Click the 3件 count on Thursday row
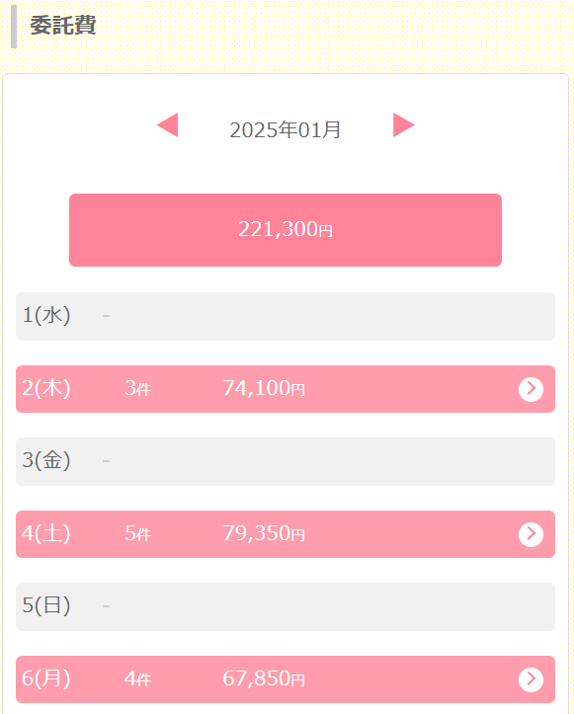The width and height of the screenshot is (574, 714). tap(137, 388)
